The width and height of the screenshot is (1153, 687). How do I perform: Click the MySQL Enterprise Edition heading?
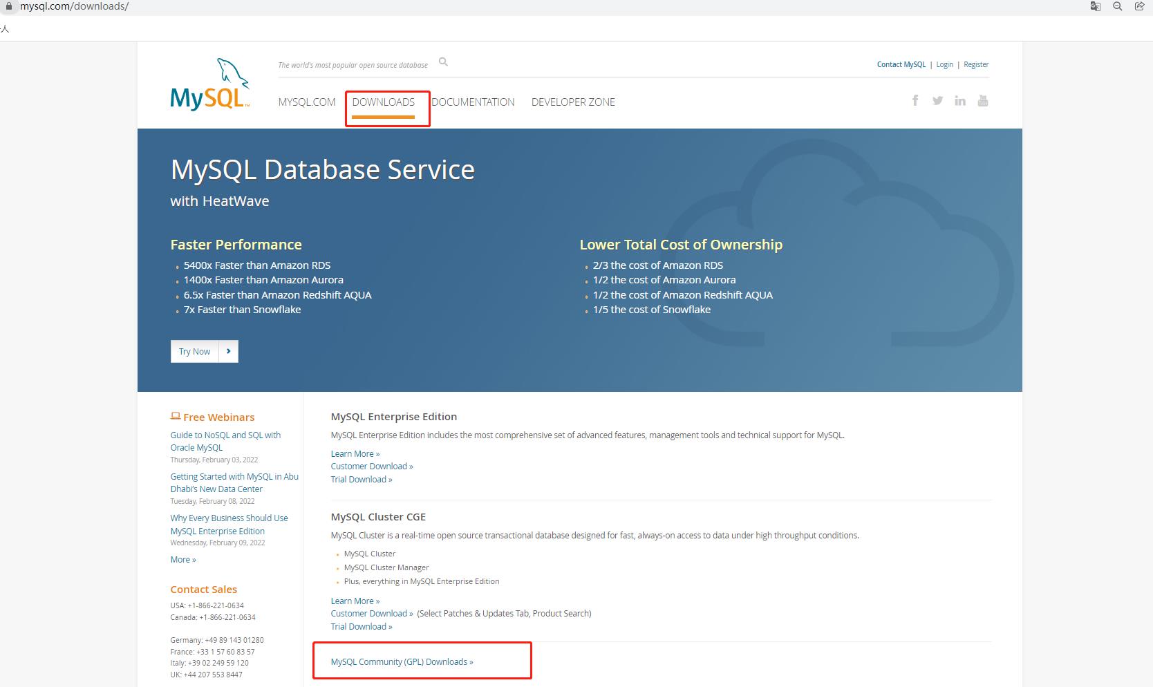point(394,417)
